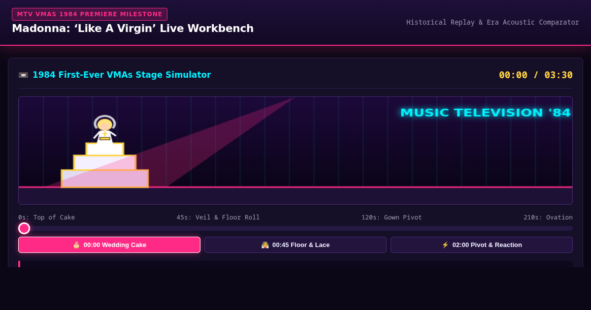The width and height of the screenshot is (591, 310).
Task: Click the 'MUSIC TELEVISION '84' neon sign
Action: point(486,113)
